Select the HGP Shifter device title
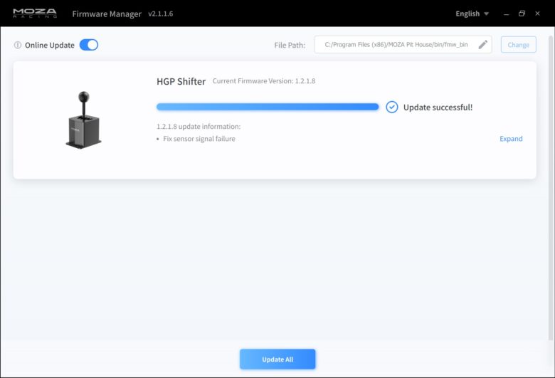 coord(181,81)
